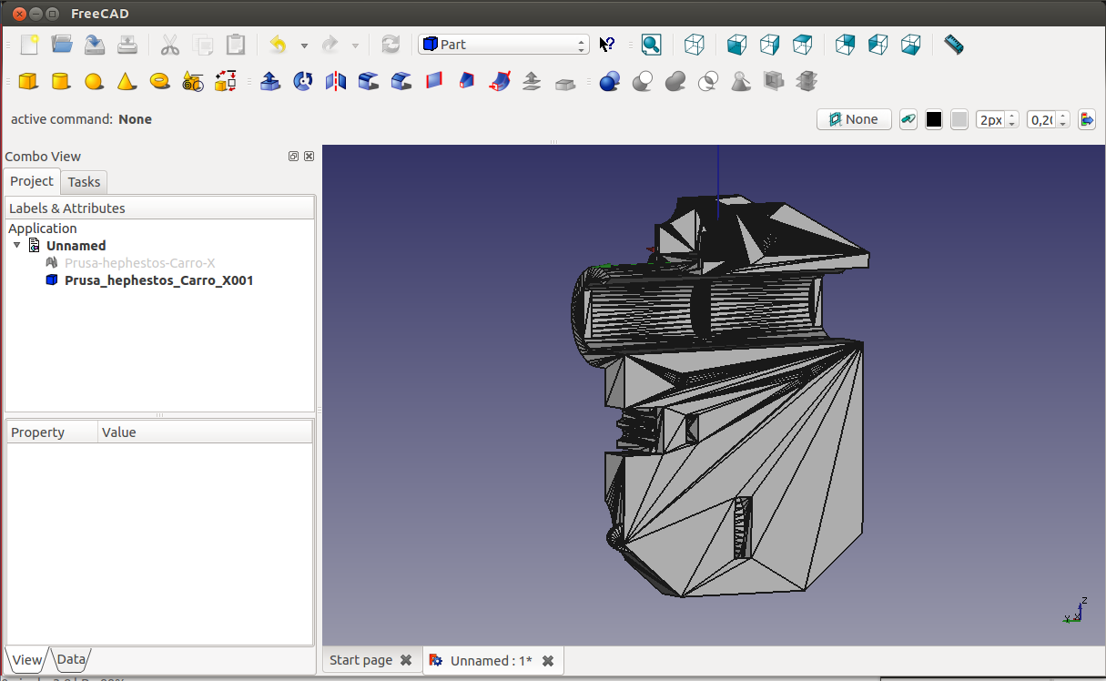1106x681 pixels.
Task: Click the Extrude tool icon
Action: 270,82
